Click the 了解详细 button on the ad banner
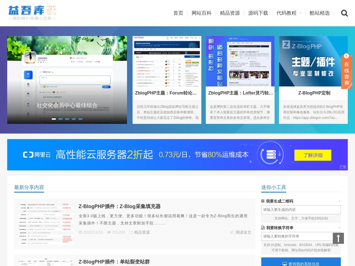355x266 pixels. (x=313, y=155)
